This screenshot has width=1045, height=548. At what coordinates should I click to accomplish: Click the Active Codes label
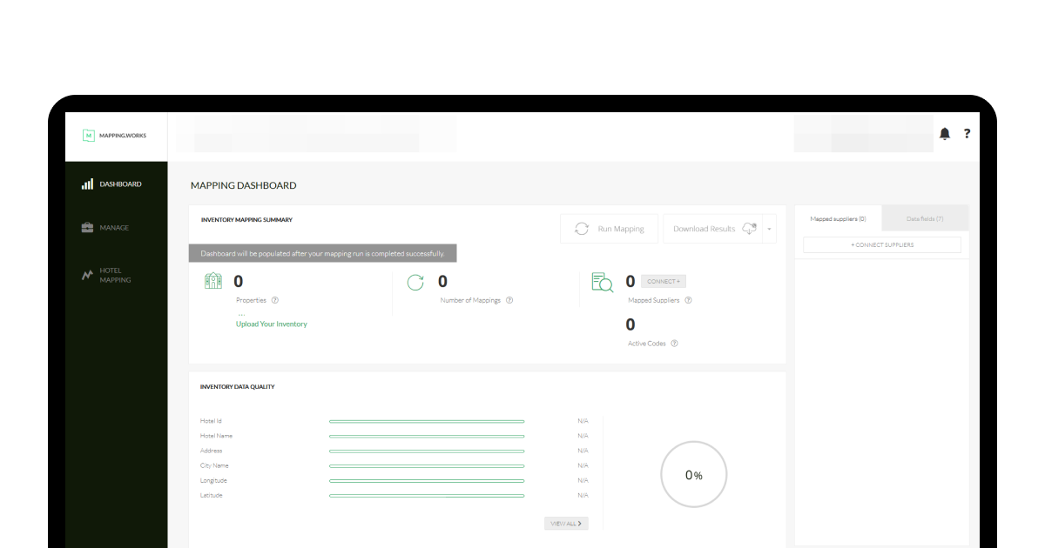pos(647,344)
